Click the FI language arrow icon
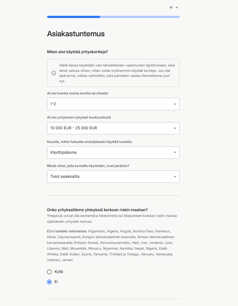 pyautogui.click(x=177, y=8)
